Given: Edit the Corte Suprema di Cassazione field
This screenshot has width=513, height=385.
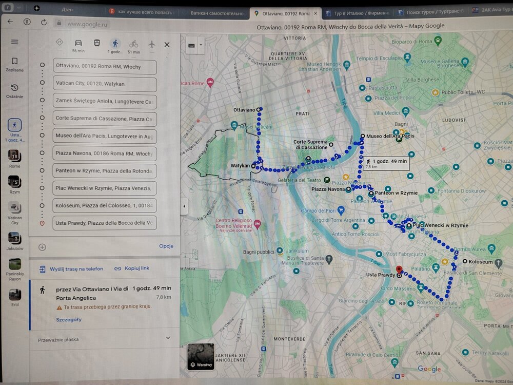Looking at the screenshot, I should (x=105, y=119).
